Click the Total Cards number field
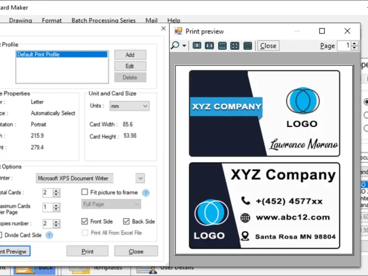Viewport: 368px width, 276px height. point(48,193)
